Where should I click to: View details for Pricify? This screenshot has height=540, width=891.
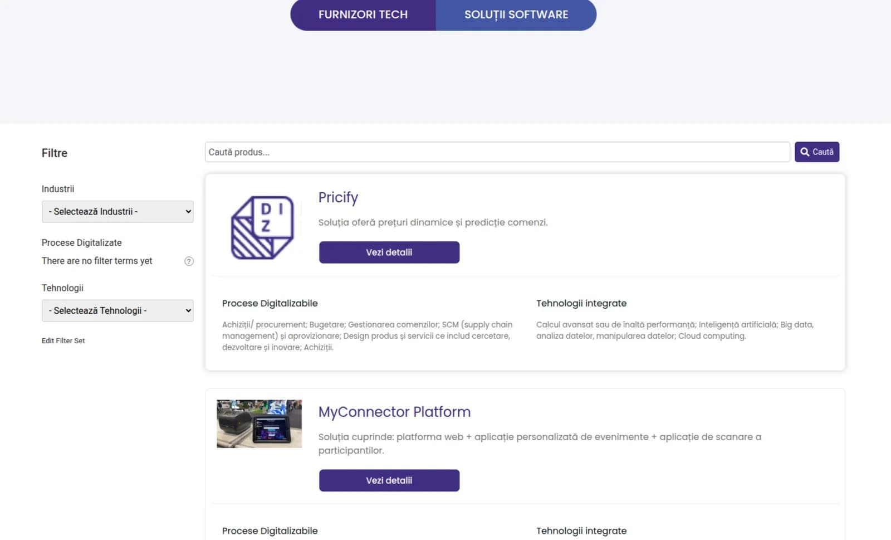tap(389, 252)
